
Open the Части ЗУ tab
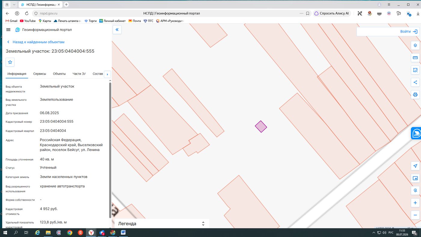click(79, 74)
